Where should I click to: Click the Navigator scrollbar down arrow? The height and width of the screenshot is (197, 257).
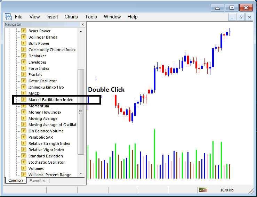coord(81,173)
